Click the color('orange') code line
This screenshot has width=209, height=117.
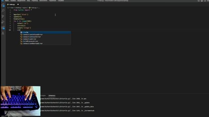[24, 28]
